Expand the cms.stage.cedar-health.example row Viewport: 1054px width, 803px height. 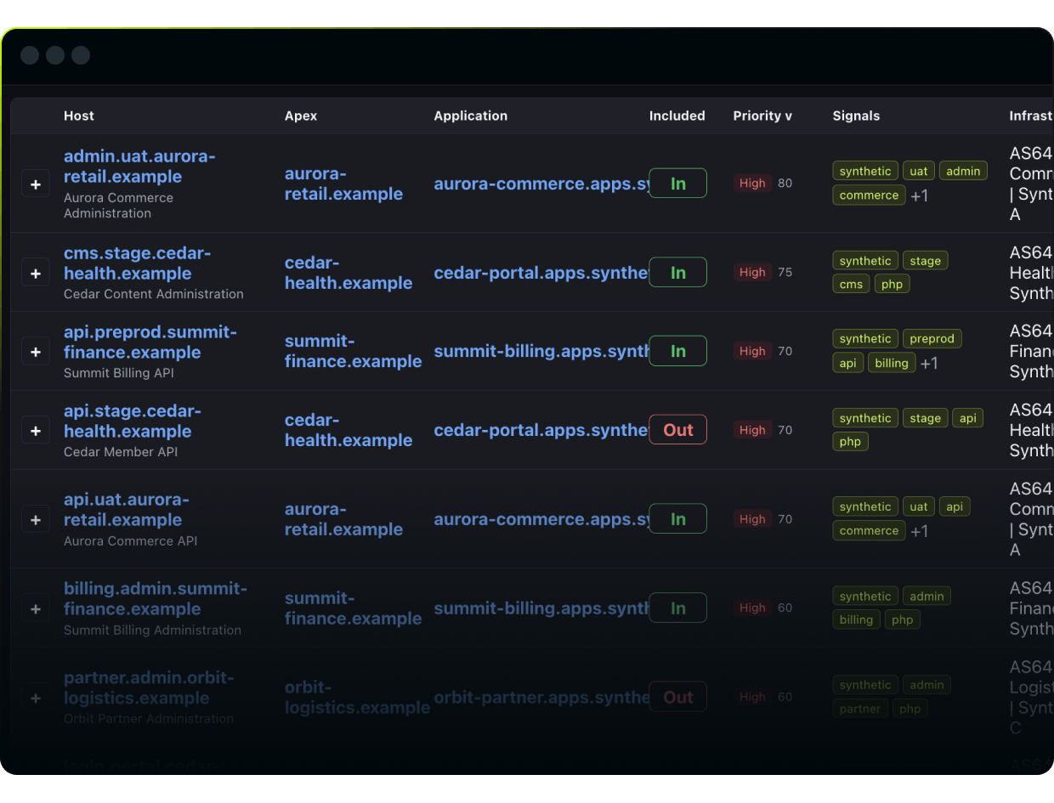point(36,273)
